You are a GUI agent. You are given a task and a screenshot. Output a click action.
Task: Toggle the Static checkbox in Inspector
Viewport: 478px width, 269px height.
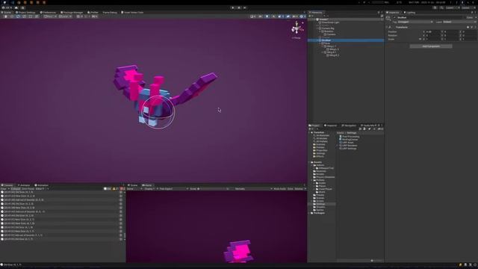point(476,18)
